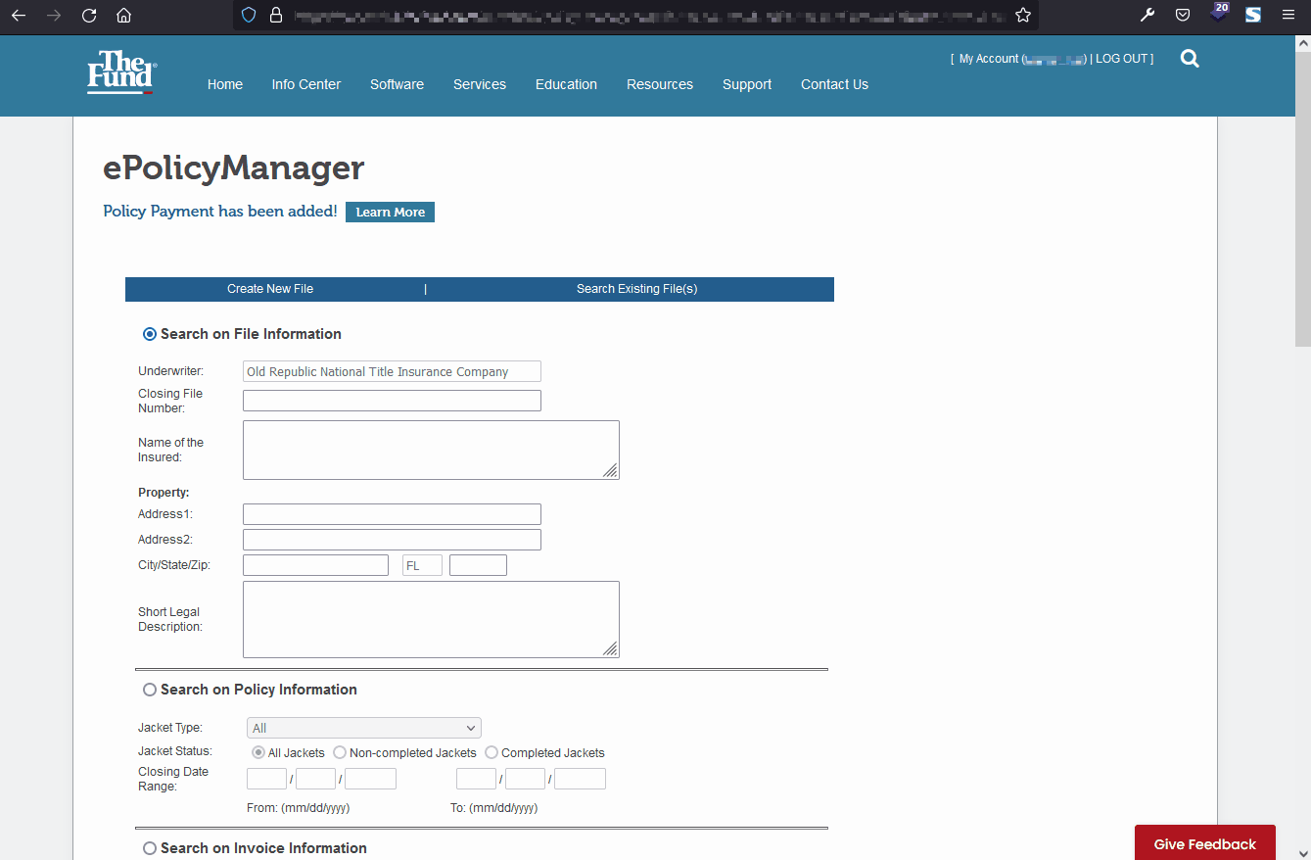The image size is (1311, 860).
Task: Click the From year date field
Action: pos(370,779)
